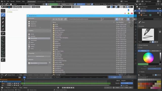Screen dimensions: 162x91
Task: Click the file path field
Action: (84, 19)
